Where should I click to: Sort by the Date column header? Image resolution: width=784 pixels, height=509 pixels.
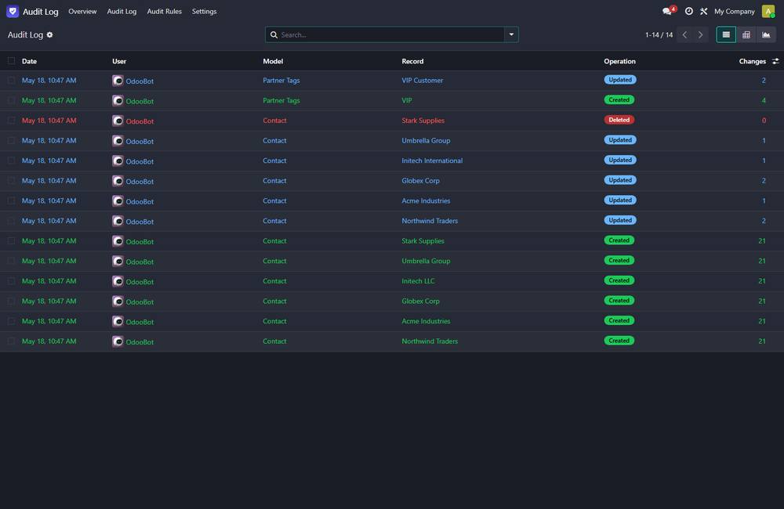(29, 61)
